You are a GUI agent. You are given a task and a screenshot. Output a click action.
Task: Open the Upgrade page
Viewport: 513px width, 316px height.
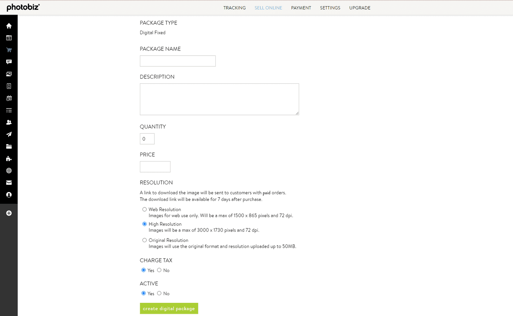click(x=360, y=8)
